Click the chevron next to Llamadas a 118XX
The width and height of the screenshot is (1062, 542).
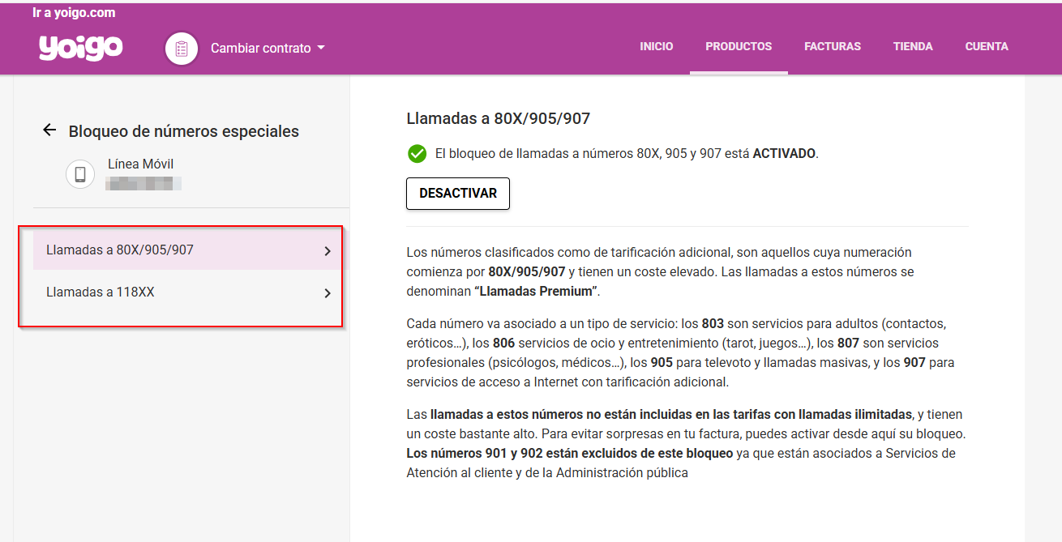coord(328,292)
